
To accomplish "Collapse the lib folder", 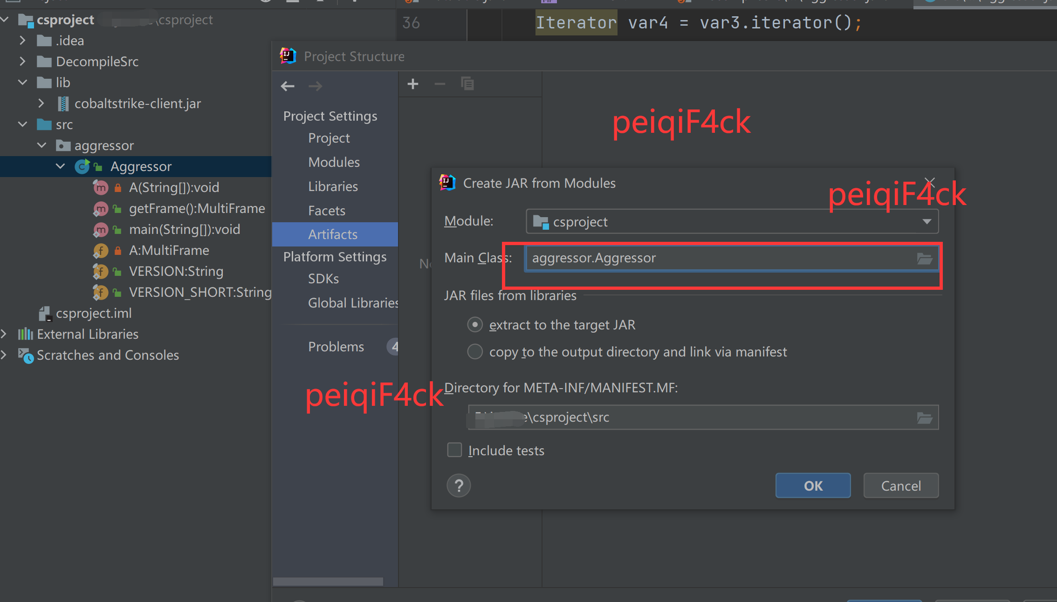I will tap(22, 82).
